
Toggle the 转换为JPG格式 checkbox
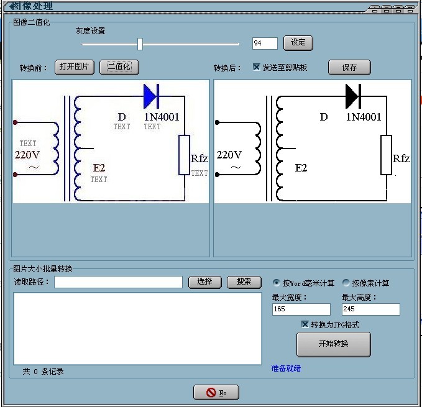(305, 324)
